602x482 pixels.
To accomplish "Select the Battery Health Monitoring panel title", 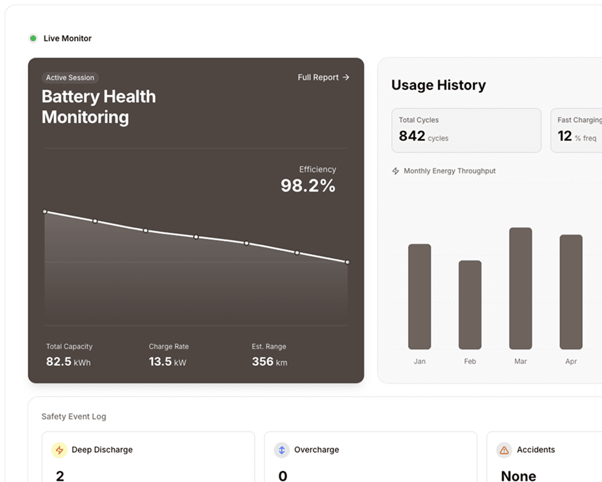I will (99, 107).
